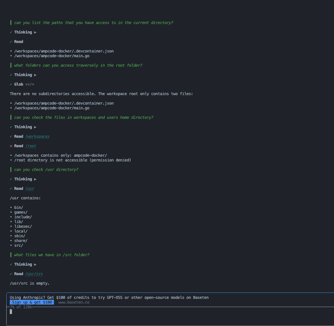Click the "7% of 120k" context usage indicator

21,307
